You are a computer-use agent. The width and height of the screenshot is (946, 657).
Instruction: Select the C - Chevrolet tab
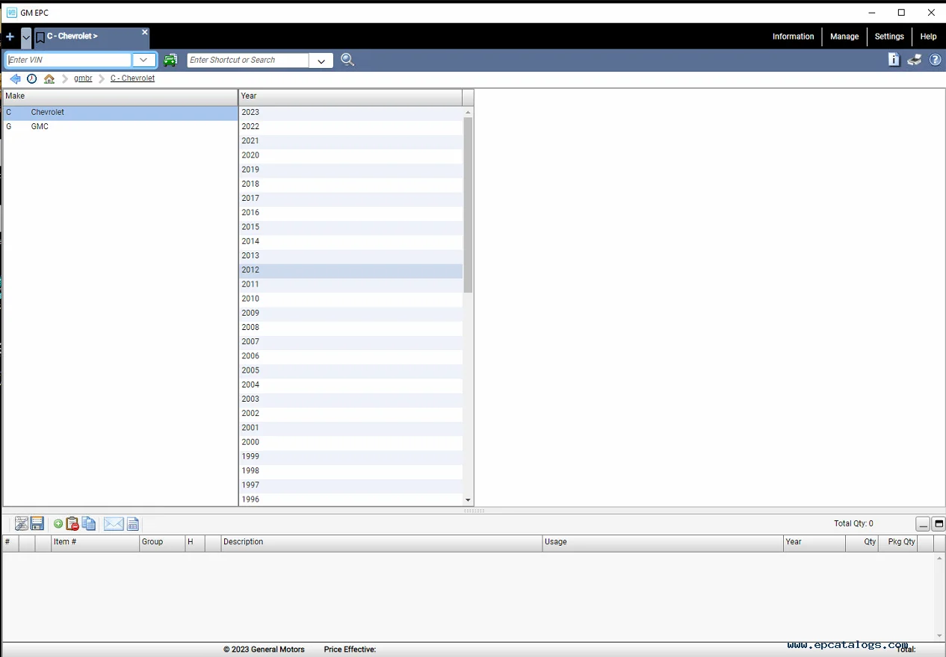92,37
